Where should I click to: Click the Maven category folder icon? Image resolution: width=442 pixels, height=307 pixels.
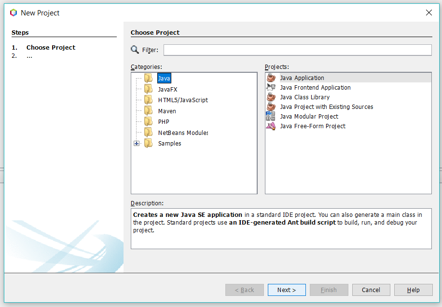[x=148, y=111]
